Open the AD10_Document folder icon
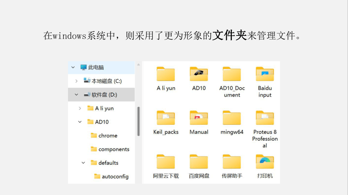This screenshot has width=348, height=195. pyautogui.click(x=232, y=74)
